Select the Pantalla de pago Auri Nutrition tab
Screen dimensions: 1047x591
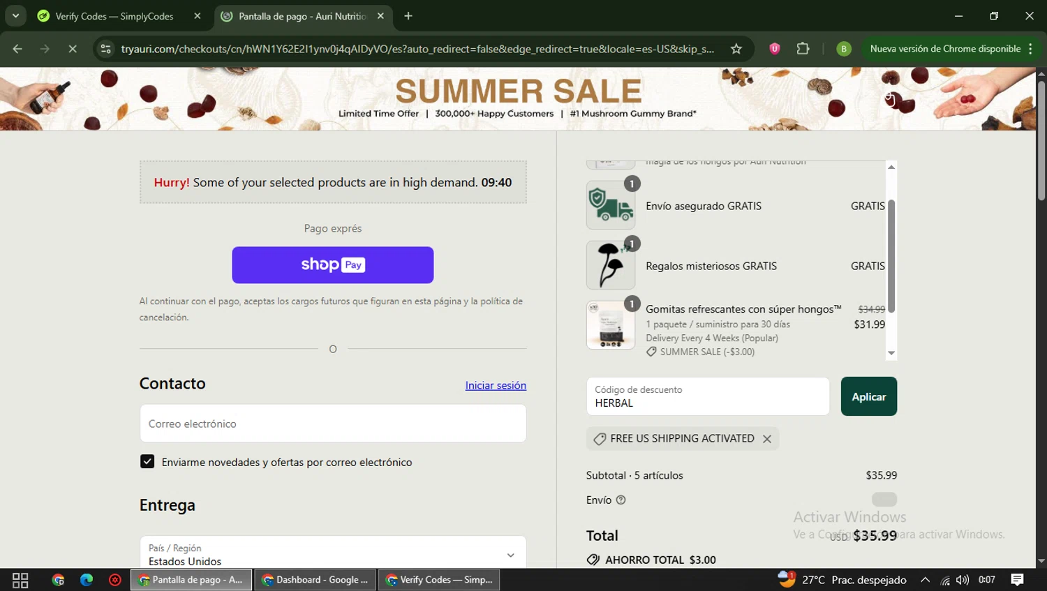click(303, 16)
